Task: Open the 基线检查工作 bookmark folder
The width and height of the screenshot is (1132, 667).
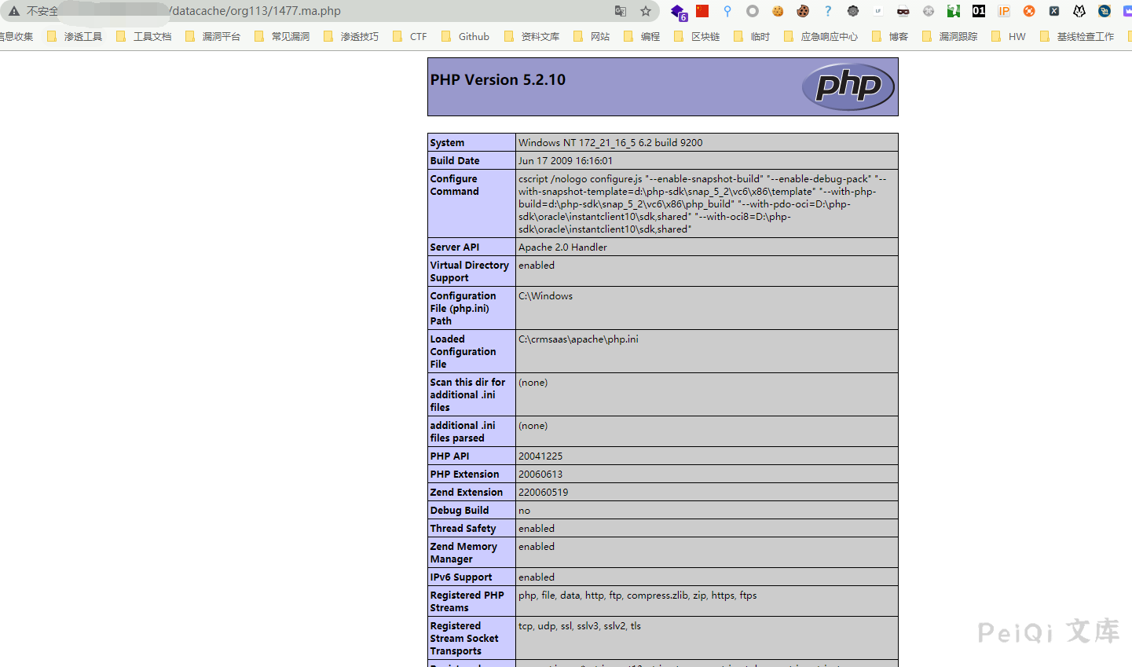Action: pos(1077,36)
